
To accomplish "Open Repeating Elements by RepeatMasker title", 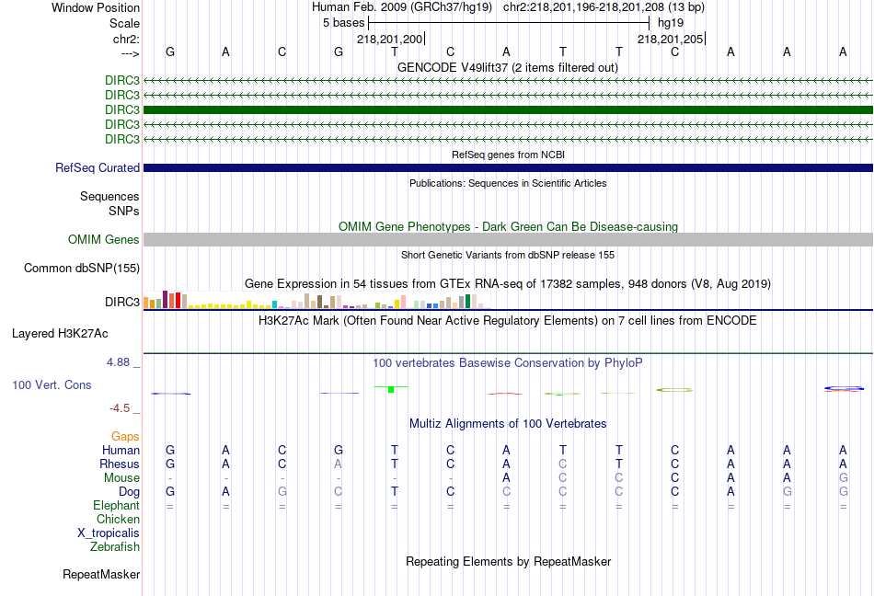I will pos(508,561).
